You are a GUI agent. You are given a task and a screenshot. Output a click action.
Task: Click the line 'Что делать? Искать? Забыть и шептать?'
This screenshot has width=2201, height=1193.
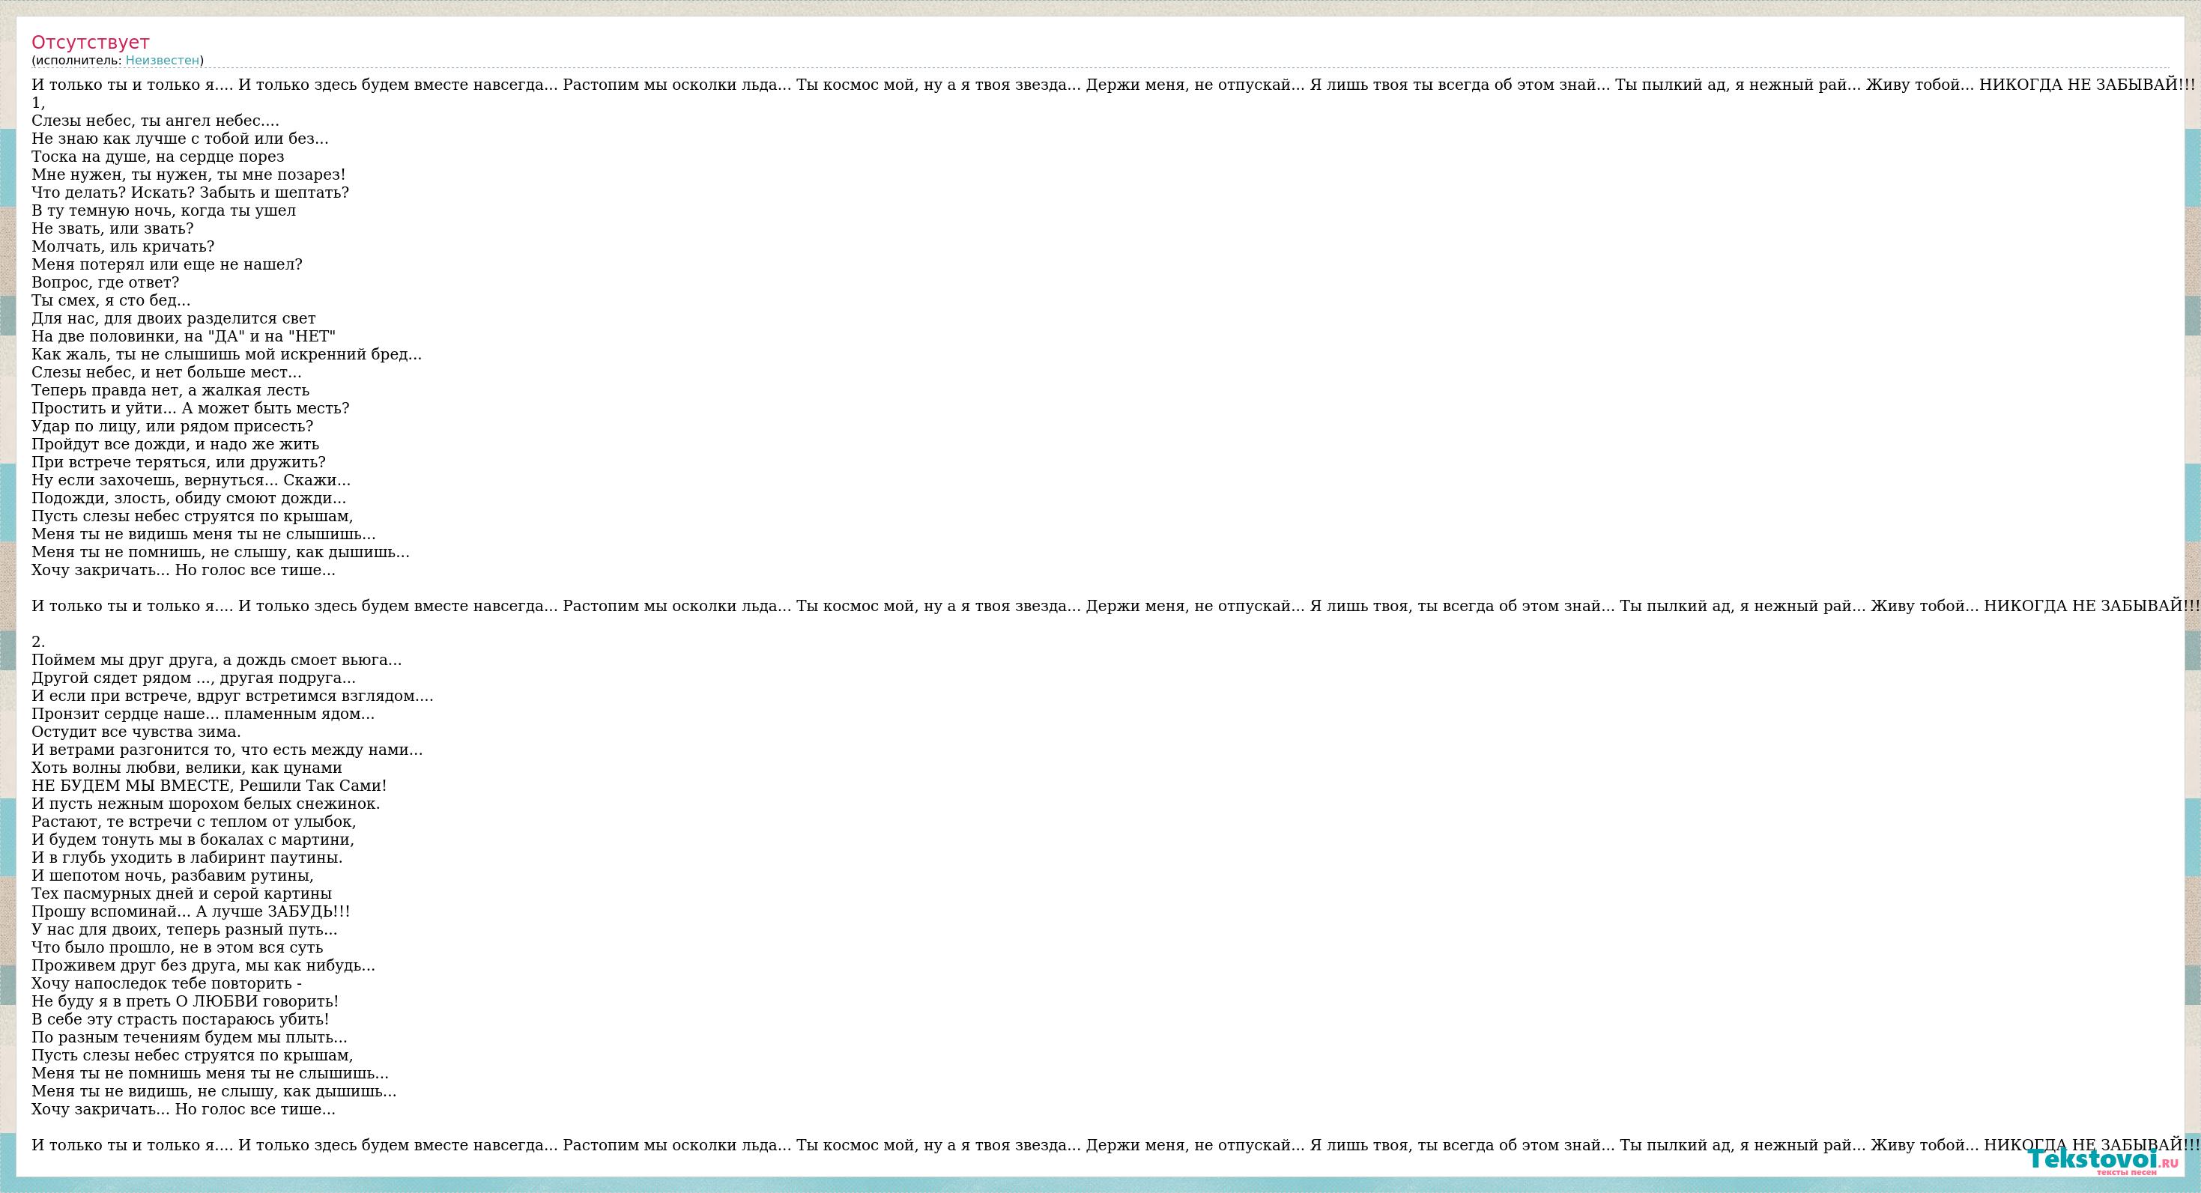tap(190, 192)
